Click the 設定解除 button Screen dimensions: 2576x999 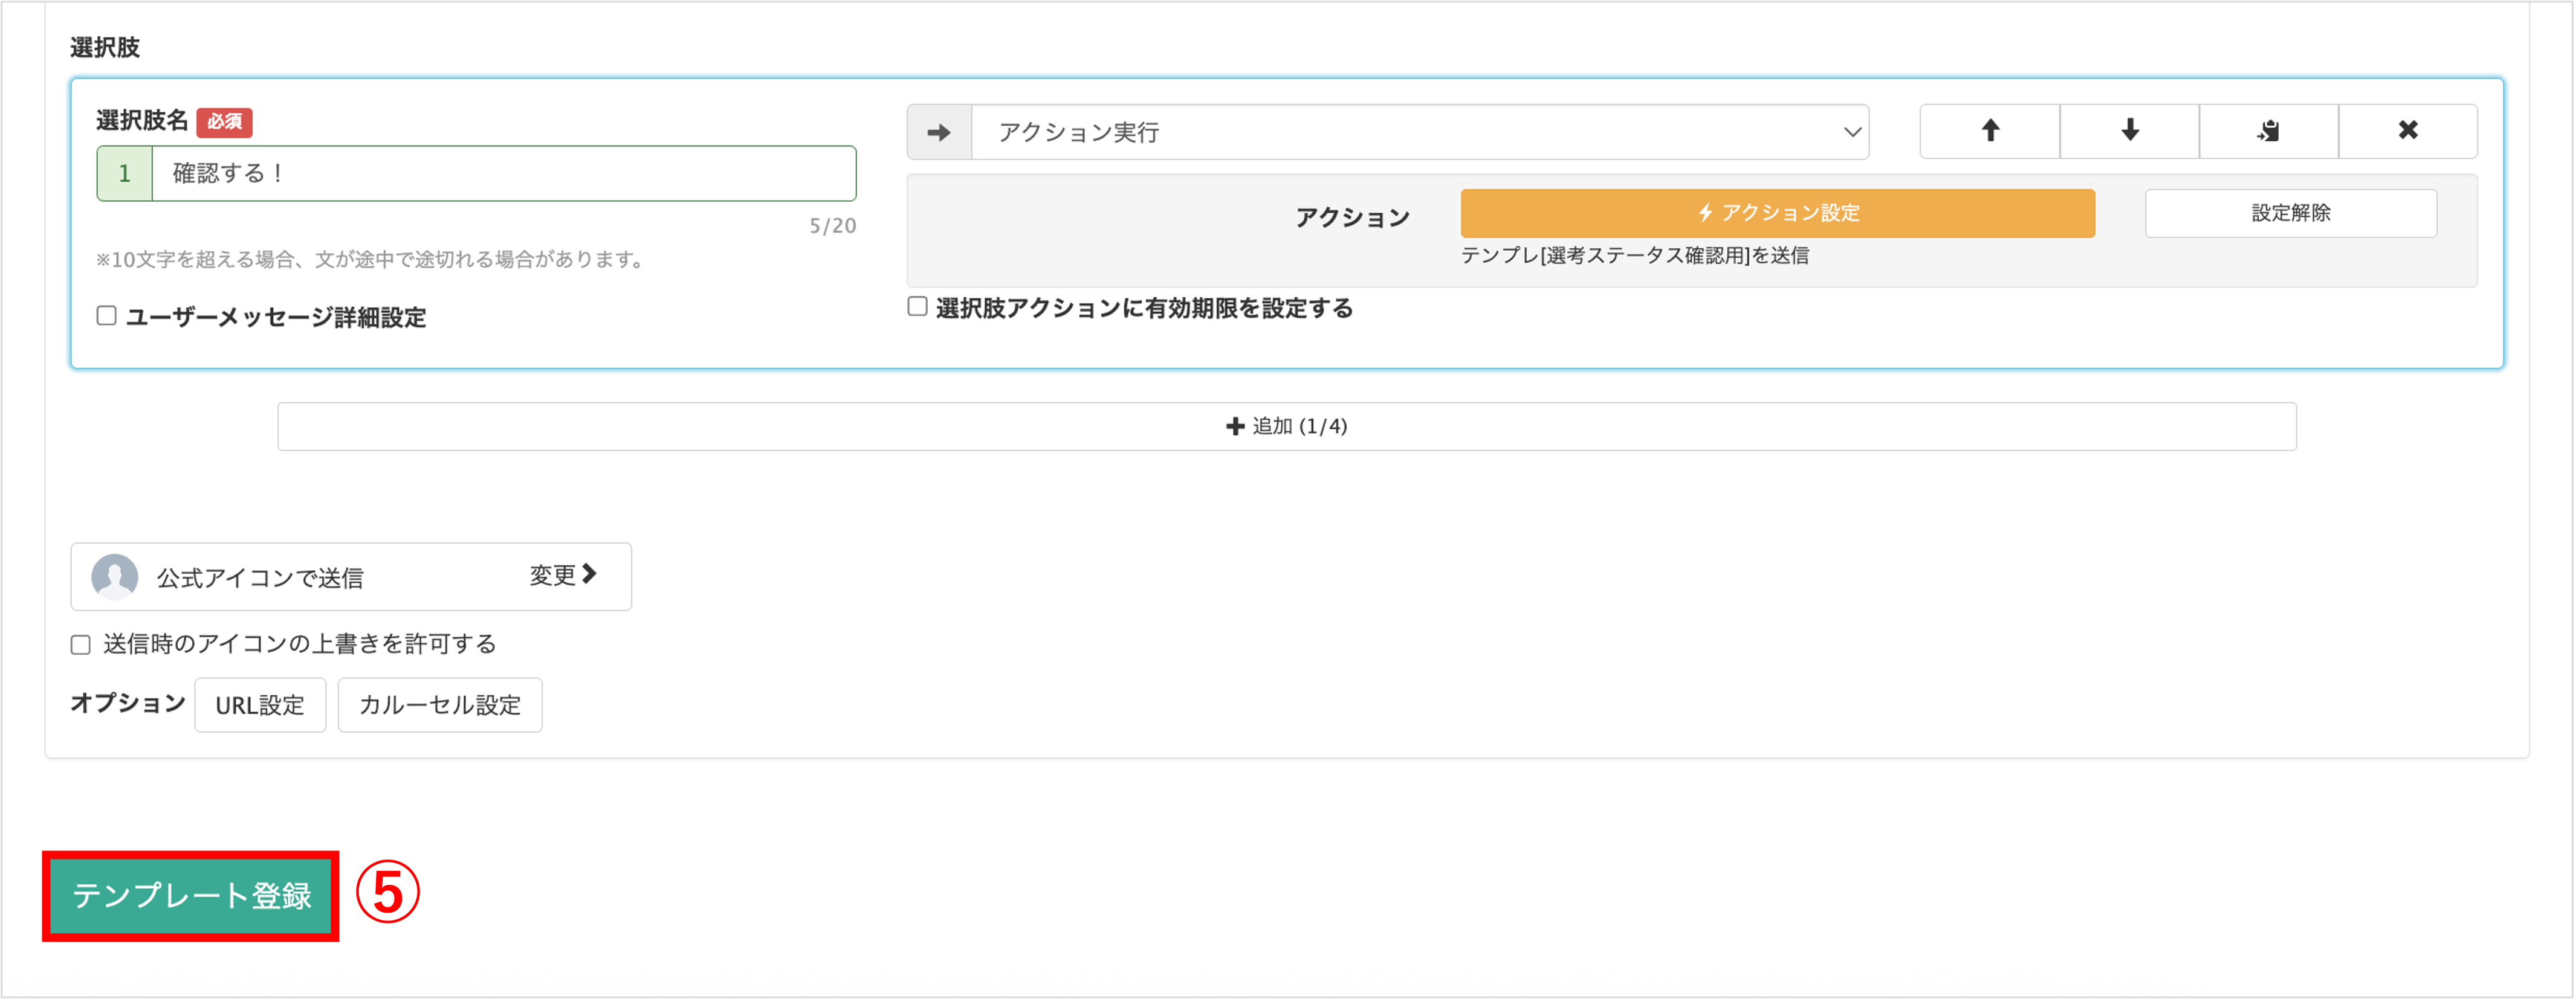pos(2290,213)
